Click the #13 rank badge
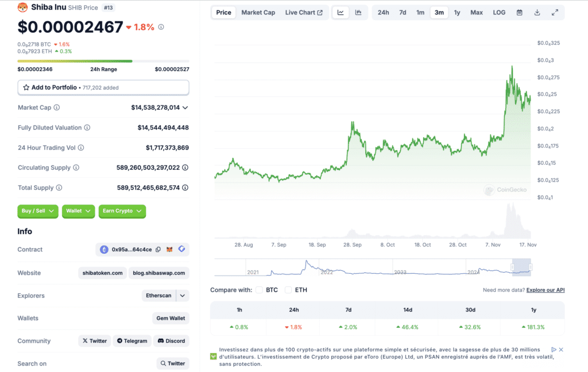The width and height of the screenshot is (588, 372). pyautogui.click(x=109, y=7)
